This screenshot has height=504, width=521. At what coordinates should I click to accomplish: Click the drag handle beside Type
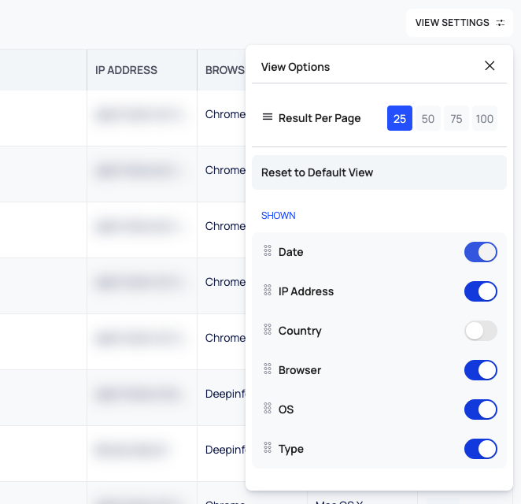268,447
